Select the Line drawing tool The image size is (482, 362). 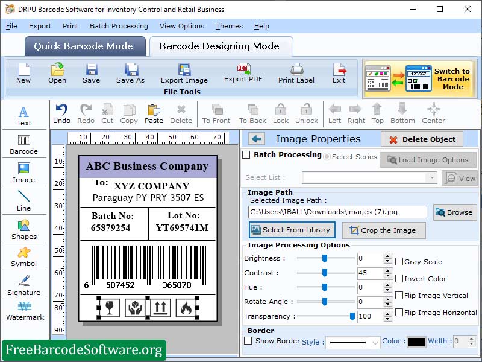(24, 199)
